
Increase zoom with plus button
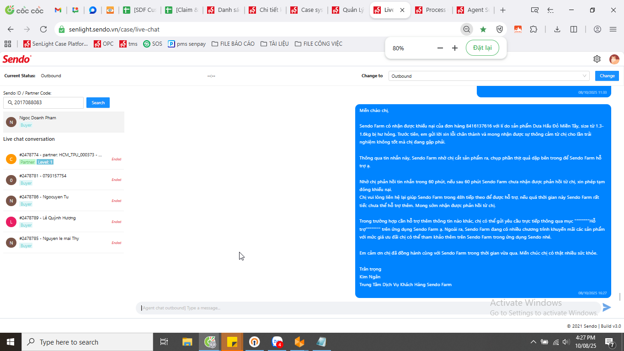[x=455, y=48]
